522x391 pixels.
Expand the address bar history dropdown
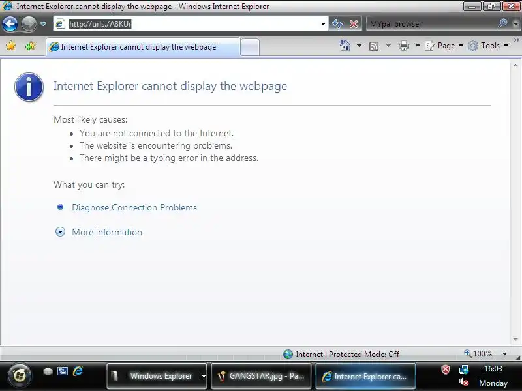[323, 24]
